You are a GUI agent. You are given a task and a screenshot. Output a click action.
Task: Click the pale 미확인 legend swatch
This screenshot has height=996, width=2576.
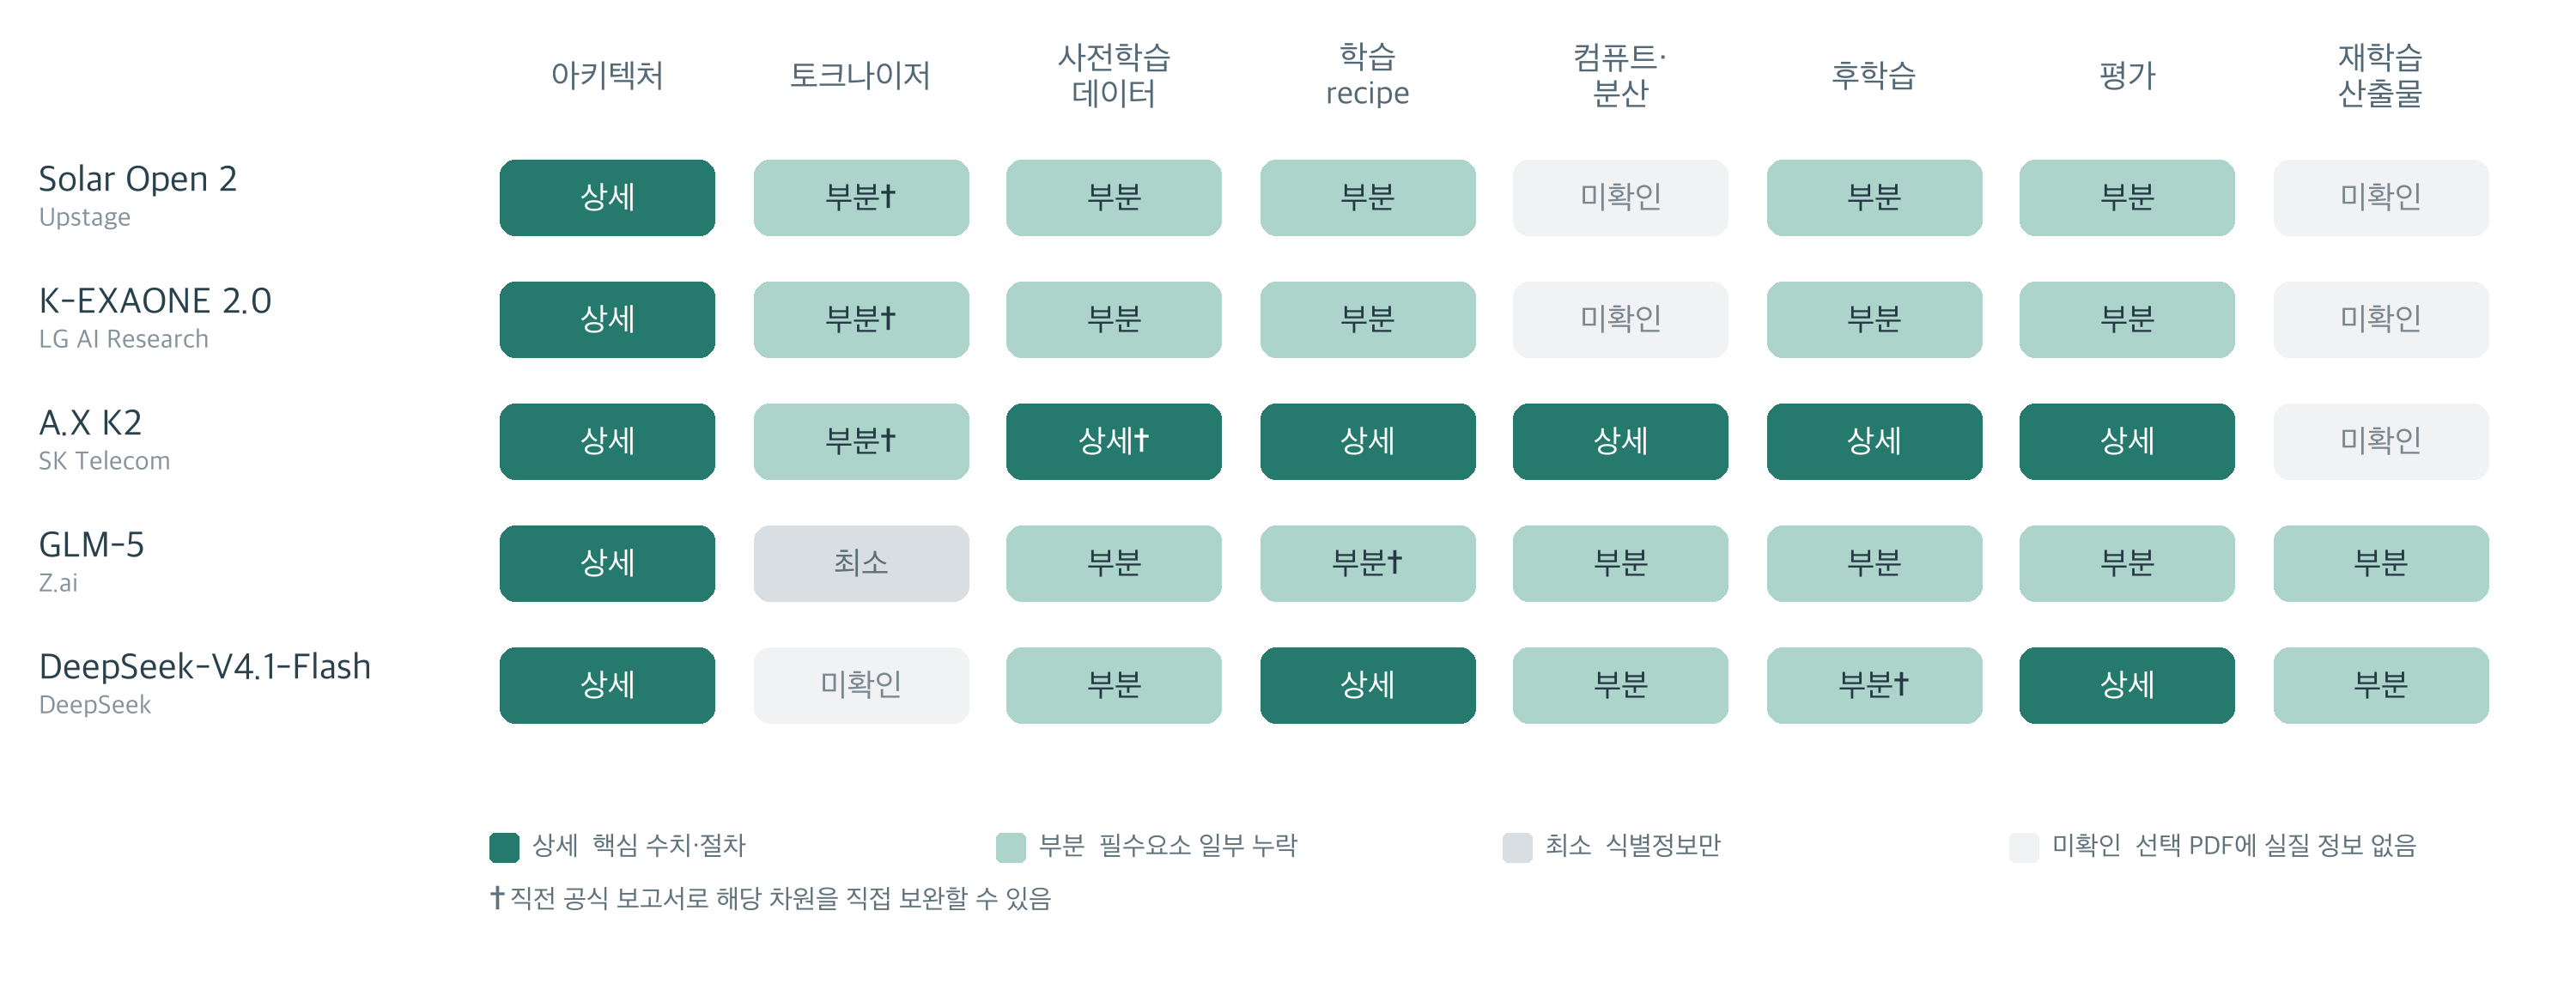point(2024,847)
